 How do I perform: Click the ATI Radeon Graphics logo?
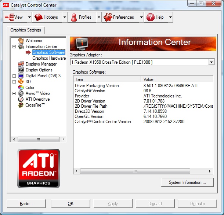point(39,168)
